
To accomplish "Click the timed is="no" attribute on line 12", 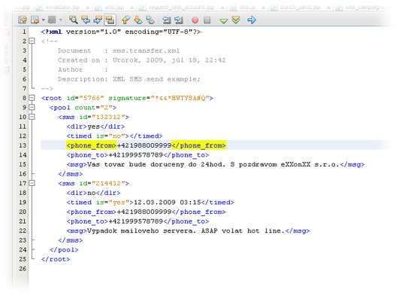I will point(110,136).
